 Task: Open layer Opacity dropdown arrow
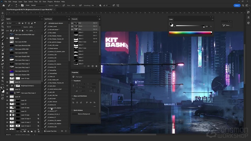click(x=34, y=27)
